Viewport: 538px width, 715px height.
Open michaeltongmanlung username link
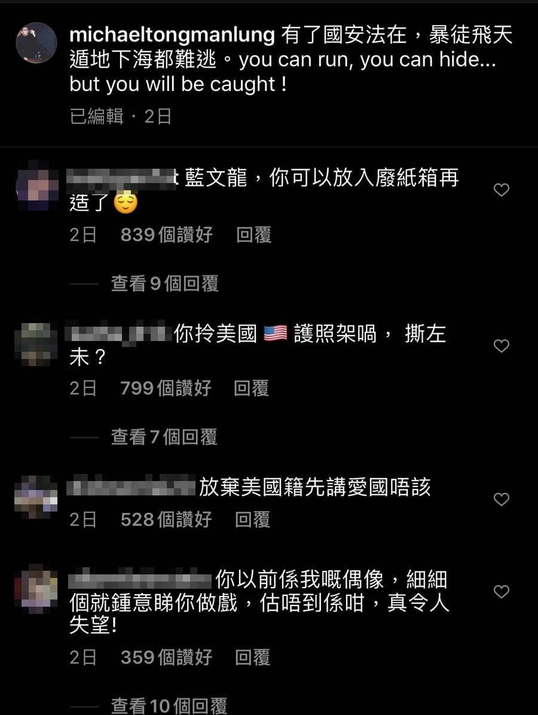[172, 35]
